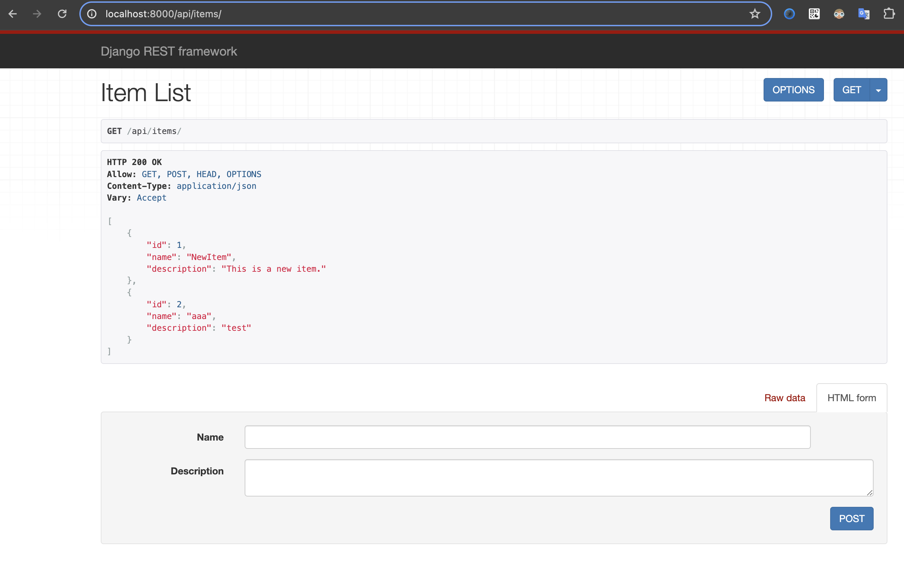
Task: Open the blue circular extension icon
Action: pyautogui.click(x=789, y=14)
